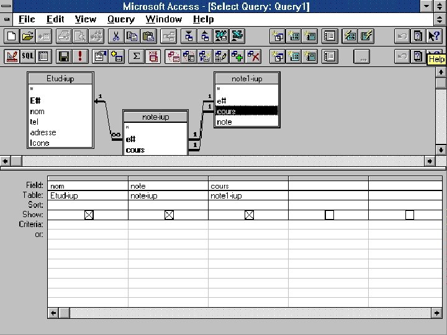Click Open Database folder icon
Image resolution: width=447 pixels, height=335 pixels.
point(28,36)
